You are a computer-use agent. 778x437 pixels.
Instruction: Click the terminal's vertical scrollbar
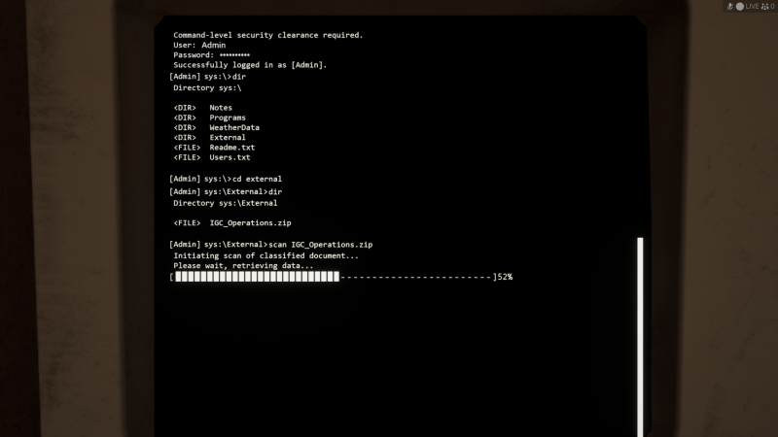(640, 330)
